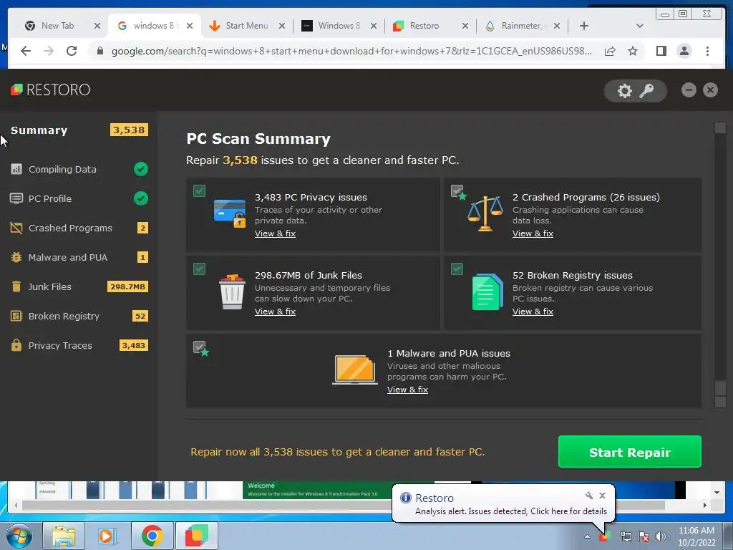Click the Junk Files trash sidebar icon
Viewport: 733px width, 550px height.
pyautogui.click(x=16, y=286)
